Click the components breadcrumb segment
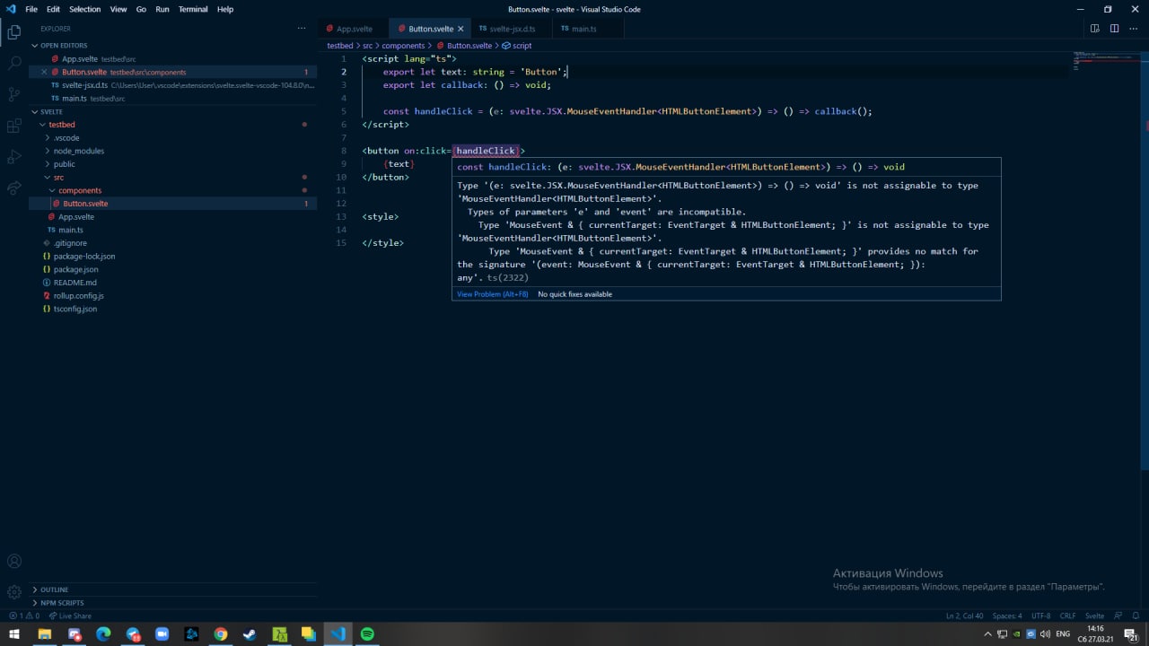Image resolution: width=1149 pixels, height=646 pixels. [403, 46]
